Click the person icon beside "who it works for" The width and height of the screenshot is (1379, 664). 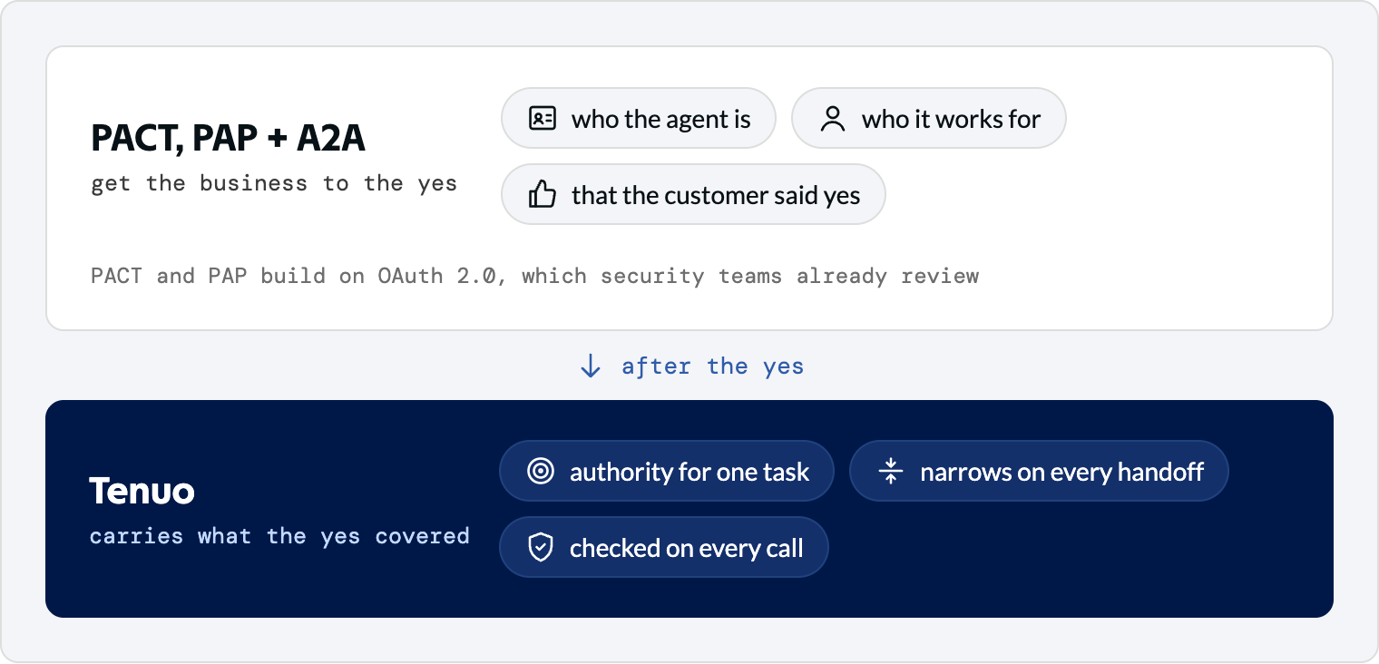[832, 119]
